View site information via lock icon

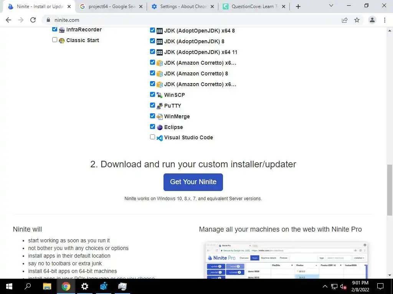48,20
